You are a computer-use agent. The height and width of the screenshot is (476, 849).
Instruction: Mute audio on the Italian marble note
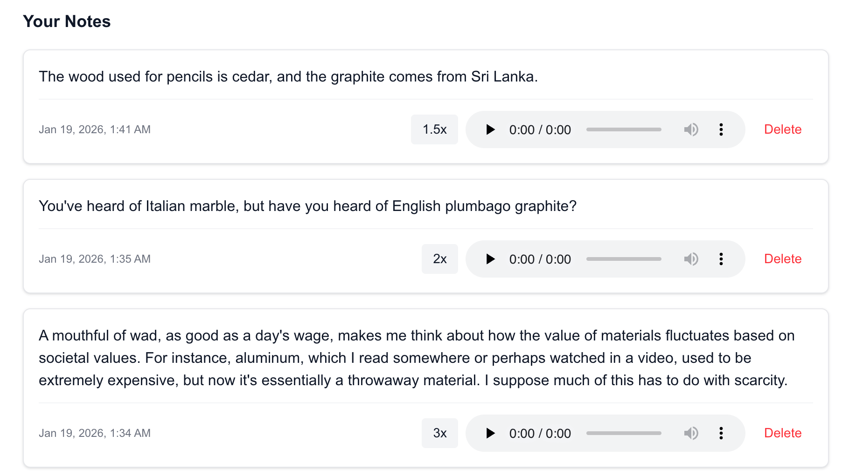point(691,259)
